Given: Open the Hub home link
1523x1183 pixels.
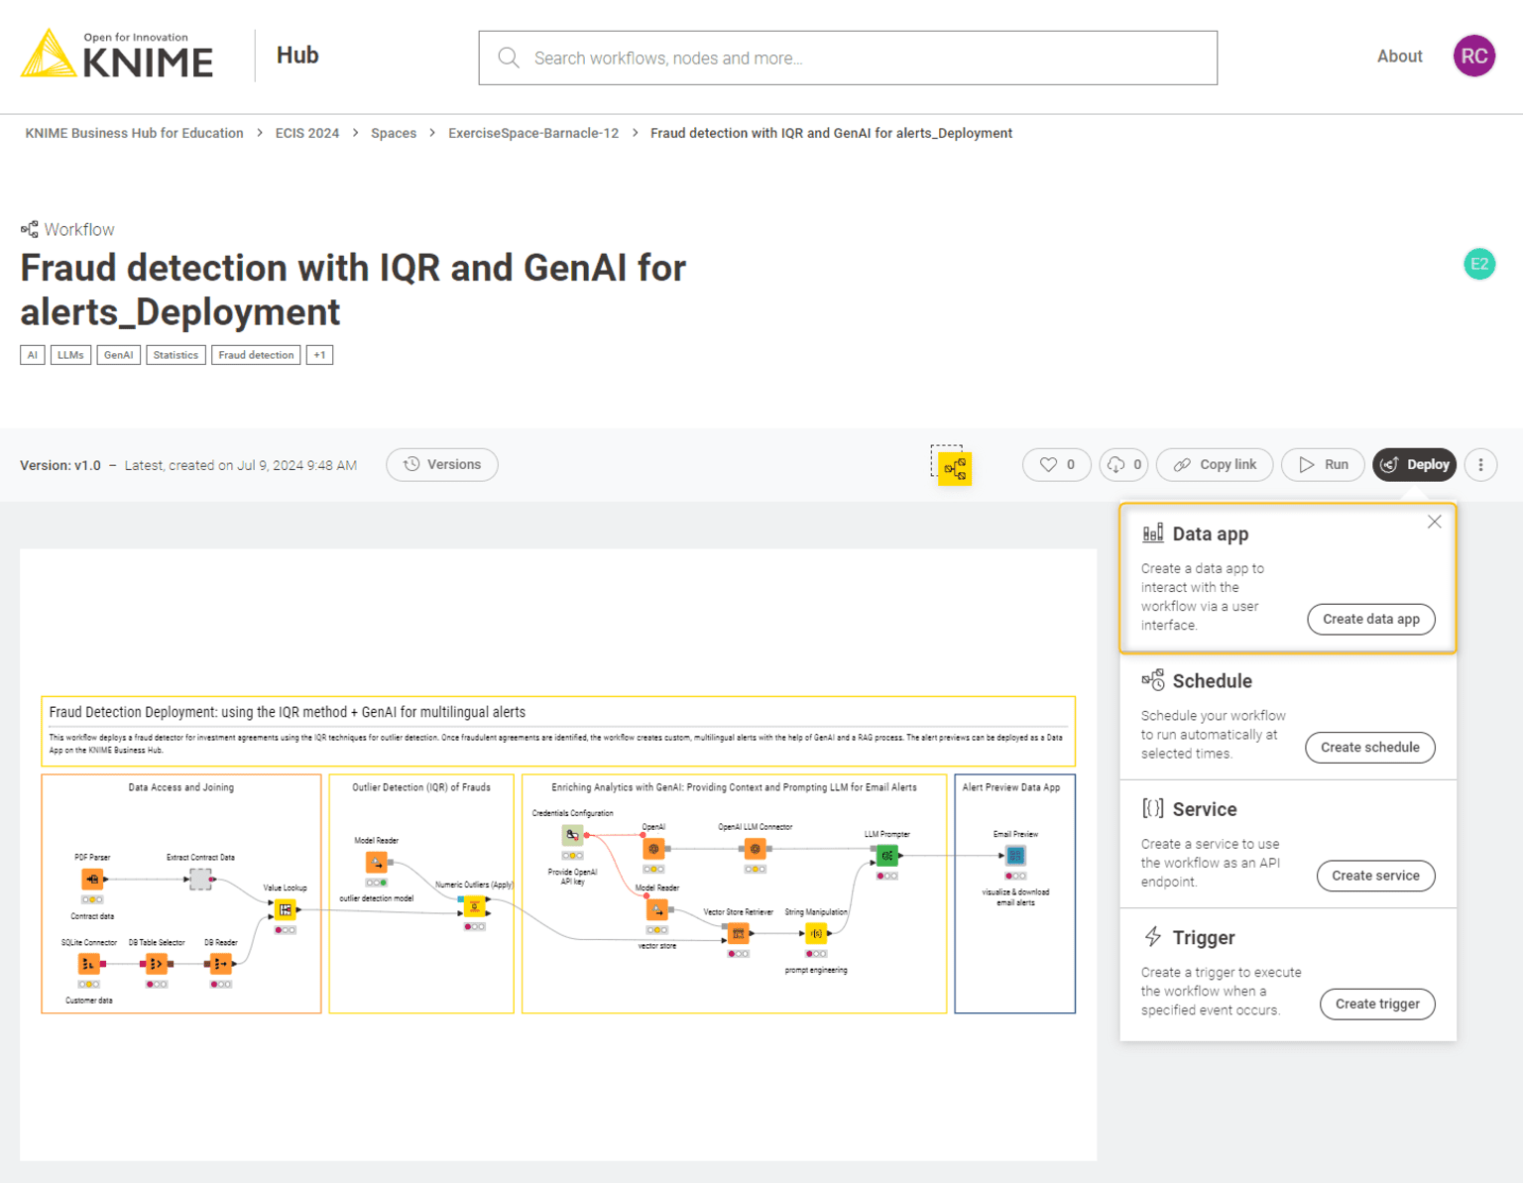Looking at the screenshot, I should click(x=297, y=56).
